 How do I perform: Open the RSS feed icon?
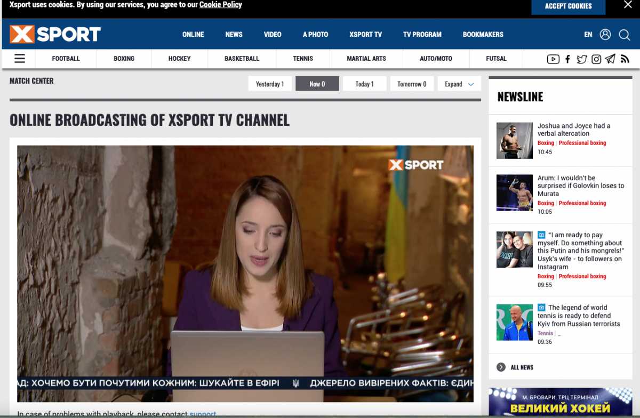[x=625, y=59]
